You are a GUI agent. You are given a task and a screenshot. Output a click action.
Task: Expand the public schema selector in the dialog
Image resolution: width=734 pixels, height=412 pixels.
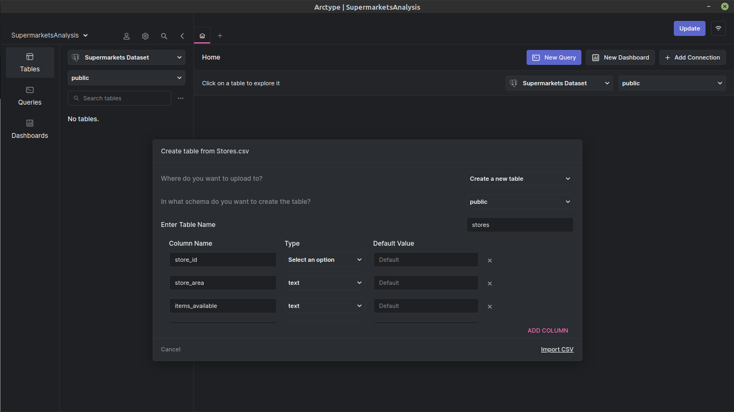pyautogui.click(x=520, y=201)
